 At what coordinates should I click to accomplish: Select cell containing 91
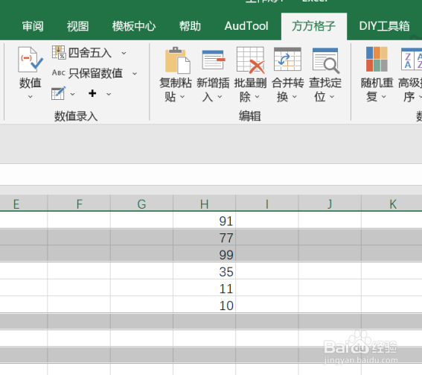pyautogui.click(x=204, y=220)
